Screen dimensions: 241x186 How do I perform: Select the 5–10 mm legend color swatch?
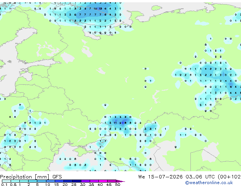coord(41,181)
